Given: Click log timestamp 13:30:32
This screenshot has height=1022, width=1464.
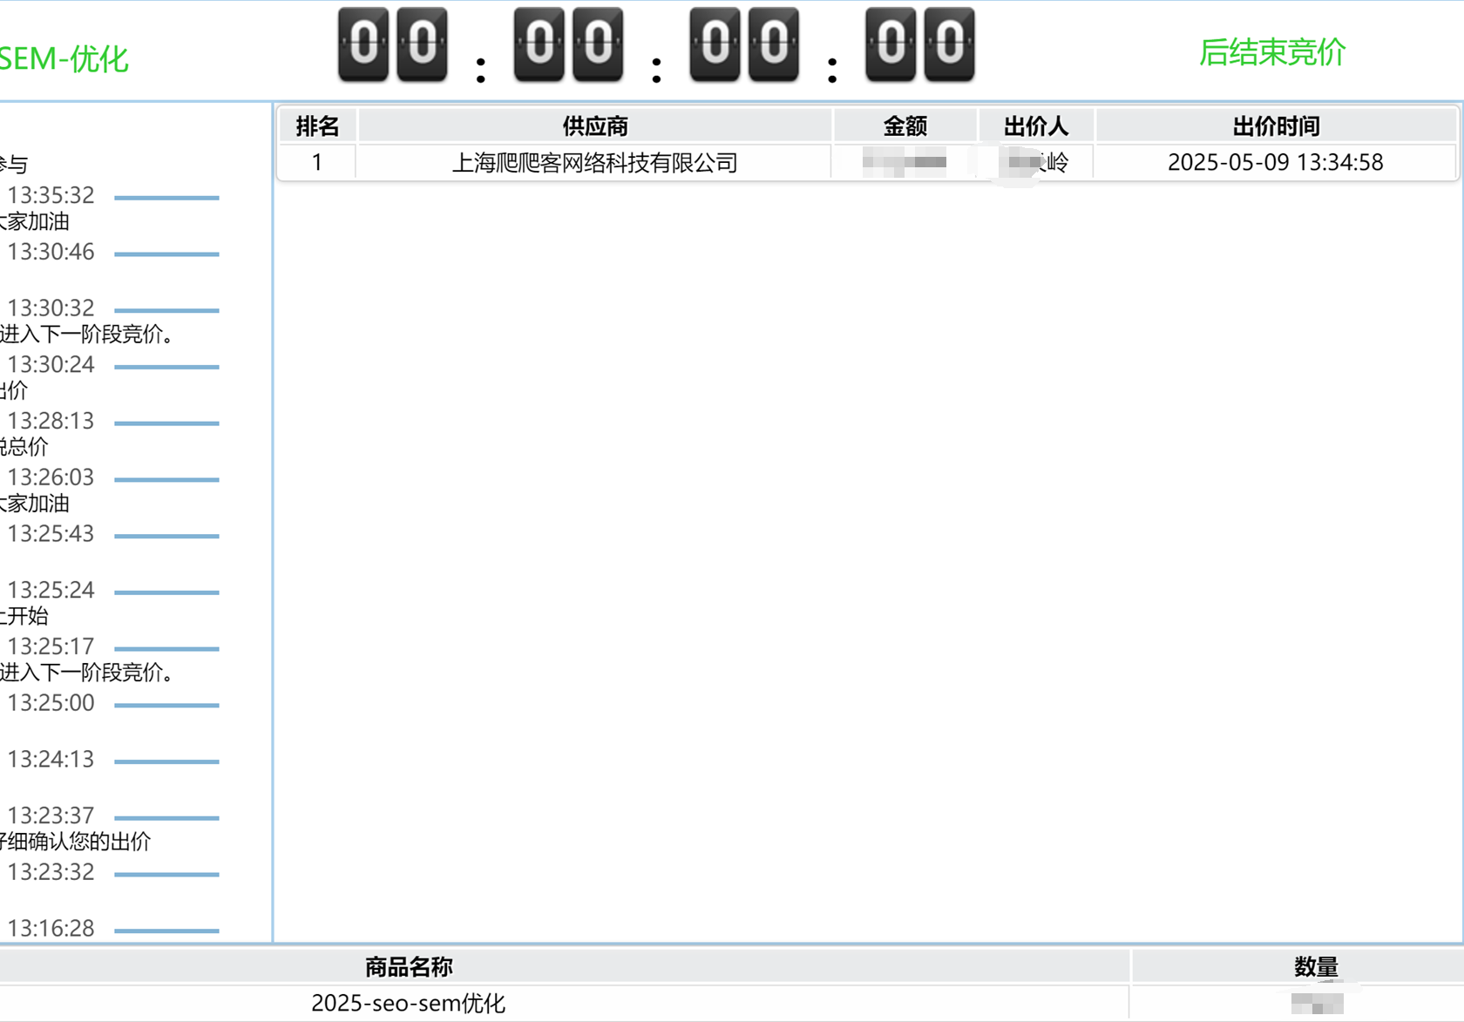Looking at the screenshot, I should coord(51,308).
